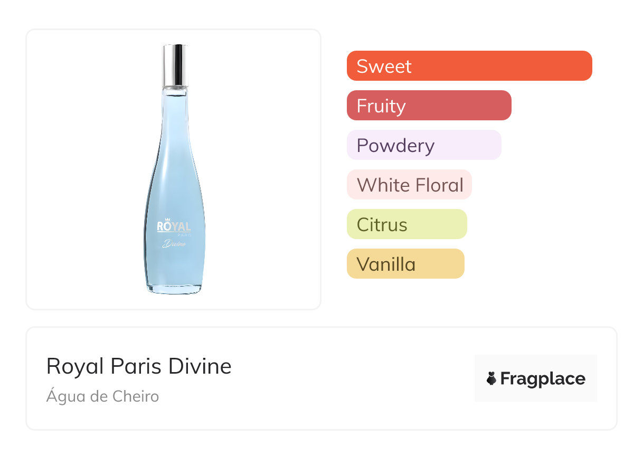Click the Fragplace bottle logo icon

(491, 379)
